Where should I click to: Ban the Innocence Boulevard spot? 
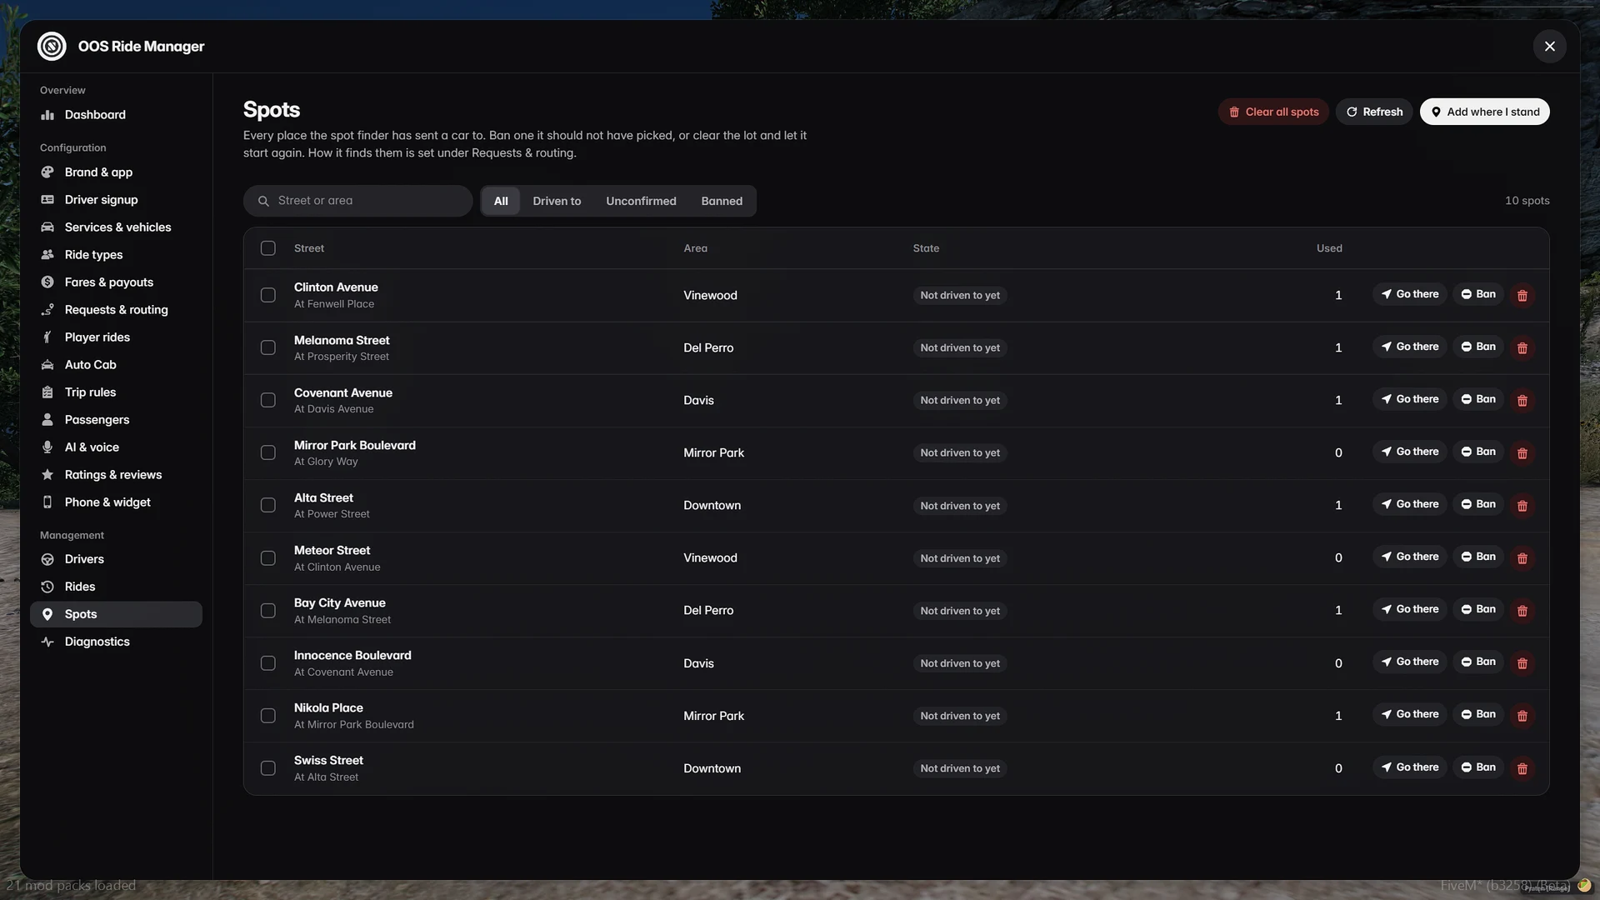(1478, 662)
